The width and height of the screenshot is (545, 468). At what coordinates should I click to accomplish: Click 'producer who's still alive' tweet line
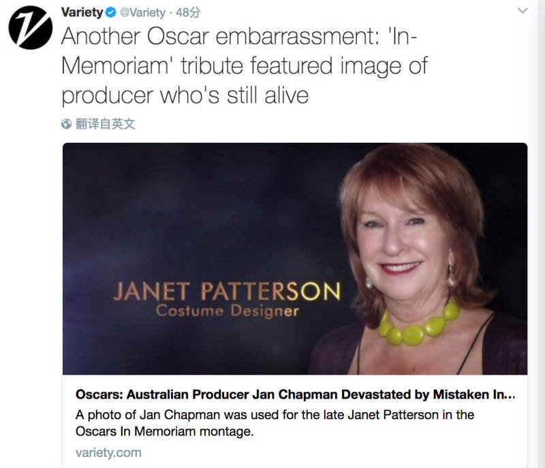[185, 95]
